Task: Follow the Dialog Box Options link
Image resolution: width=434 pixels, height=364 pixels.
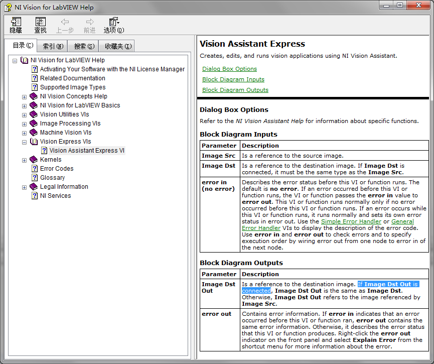Action: (x=229, y=69)
